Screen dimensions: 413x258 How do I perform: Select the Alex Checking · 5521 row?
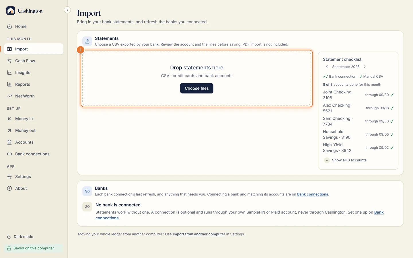click(358, 108)
